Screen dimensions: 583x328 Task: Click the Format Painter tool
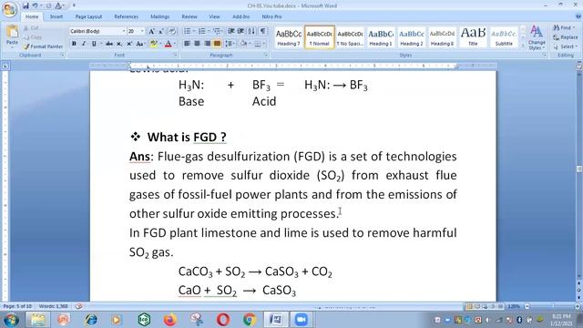click(43, 46)
